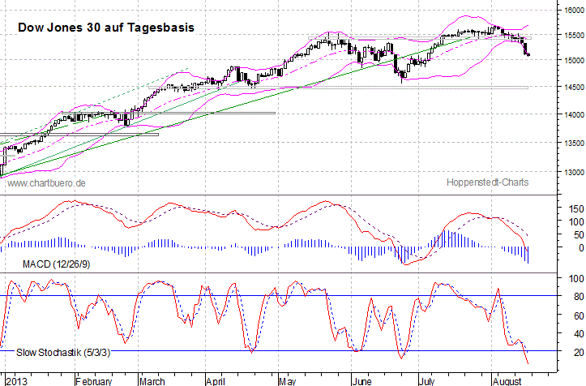The height and width of the screenshot is (386, 586).
Task: Click the last candlestick near 15100 in August
Action: [528, 54]
